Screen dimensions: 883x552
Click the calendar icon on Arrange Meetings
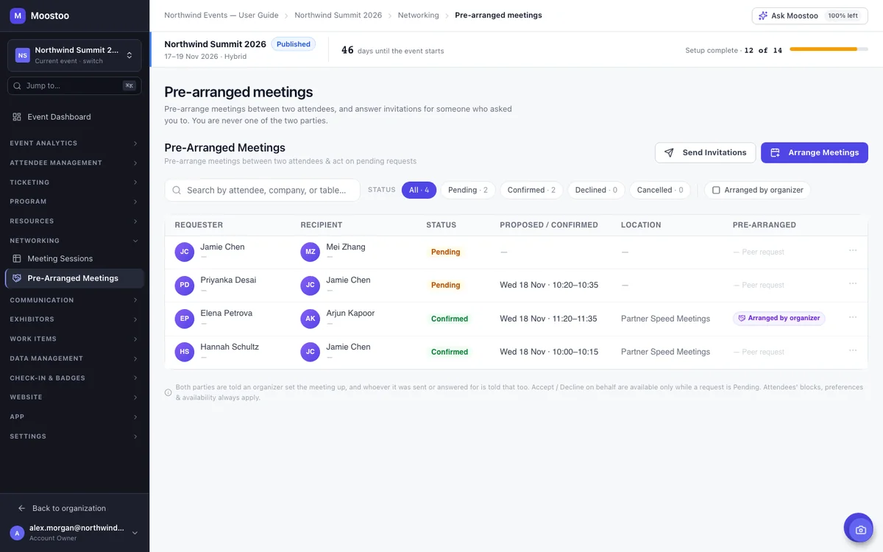(x=775, y=152)
